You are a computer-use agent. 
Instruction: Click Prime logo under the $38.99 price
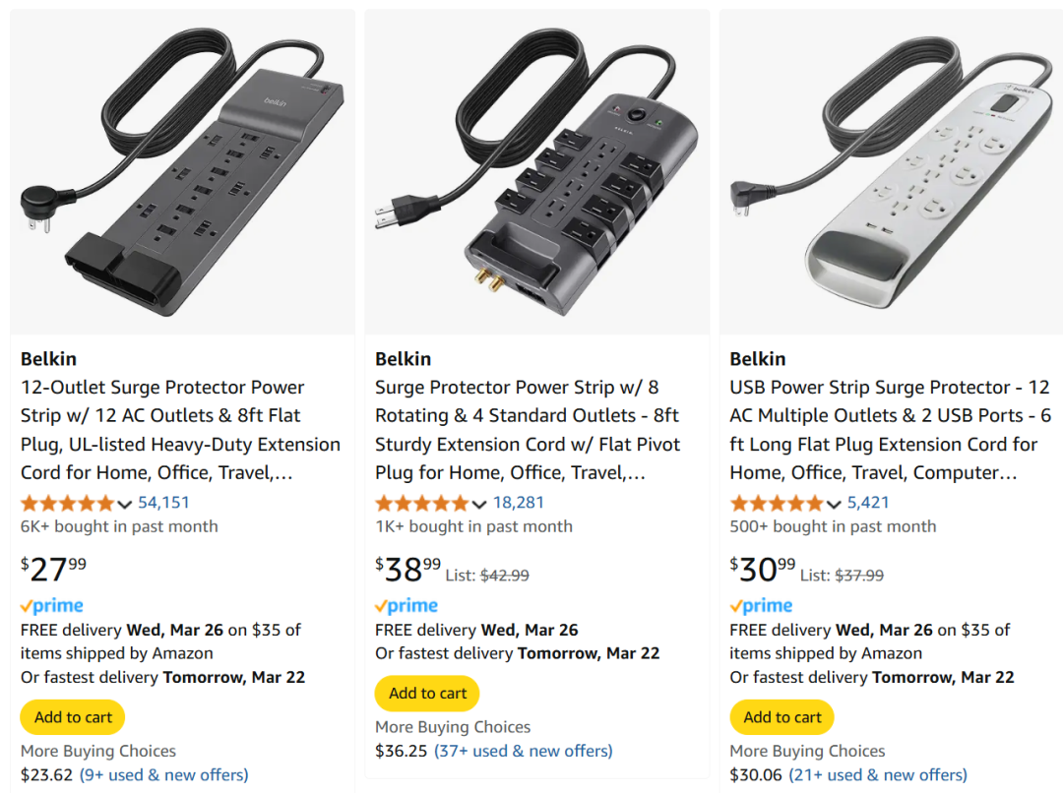pyautogui.click(x=406, y=606)
